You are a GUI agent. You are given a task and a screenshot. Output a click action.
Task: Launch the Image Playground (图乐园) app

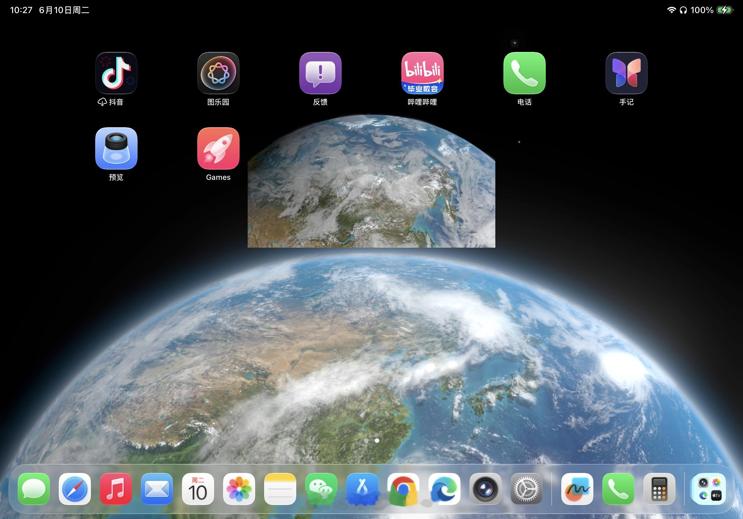(218, 73)
